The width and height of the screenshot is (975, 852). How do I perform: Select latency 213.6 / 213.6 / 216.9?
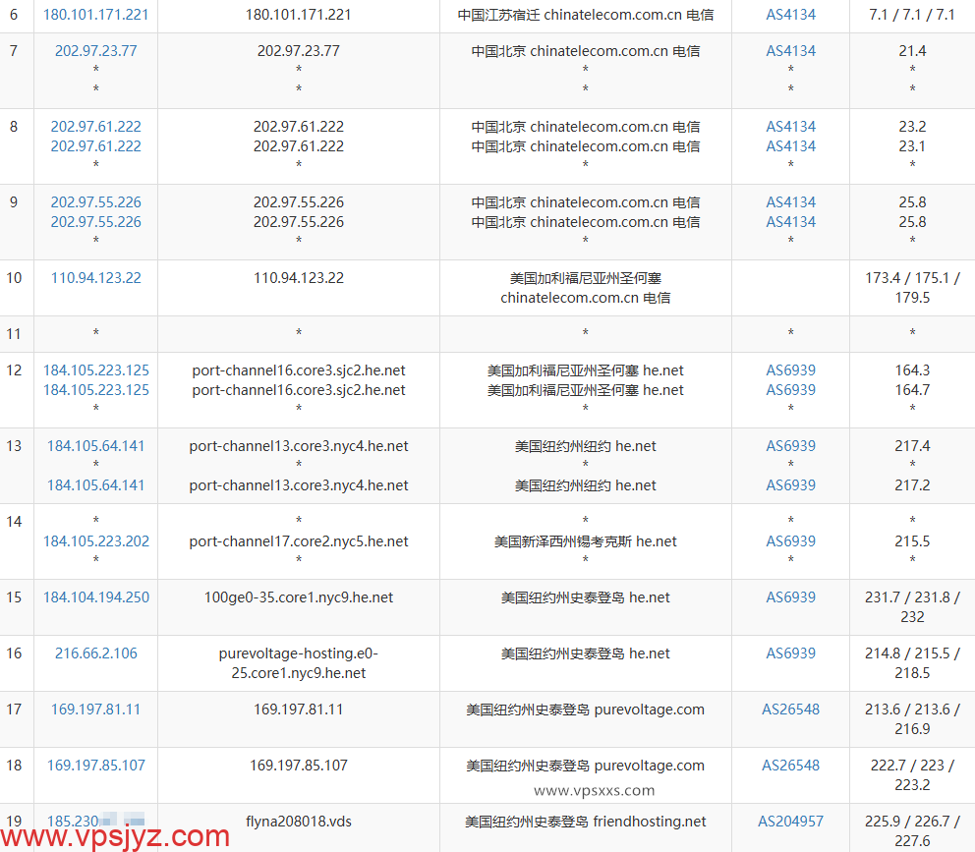[912, 719]
